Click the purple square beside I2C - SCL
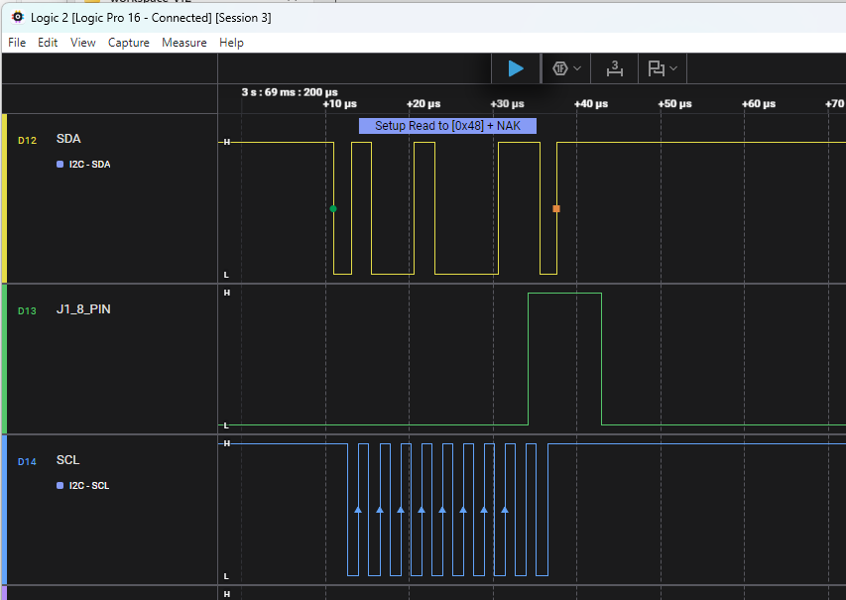Screen dimensions: 846x600 60,486
